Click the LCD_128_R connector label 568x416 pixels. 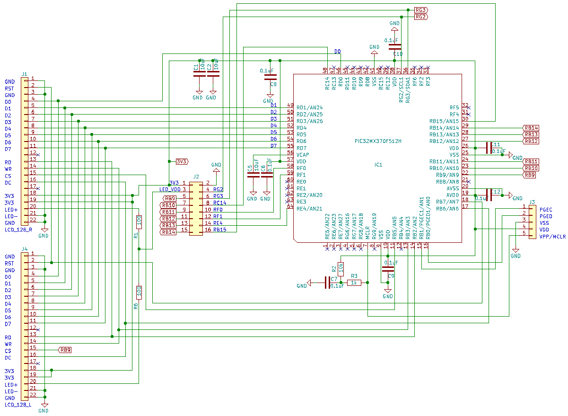point(18,230)
